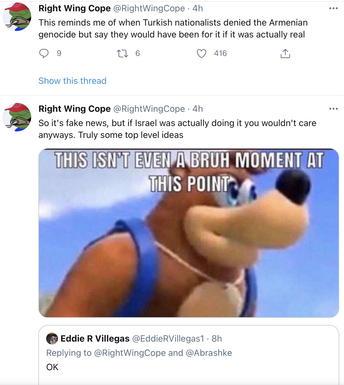Open Eddie R Villegas display name
Screen dimensions: 344x385
point(95,339)
